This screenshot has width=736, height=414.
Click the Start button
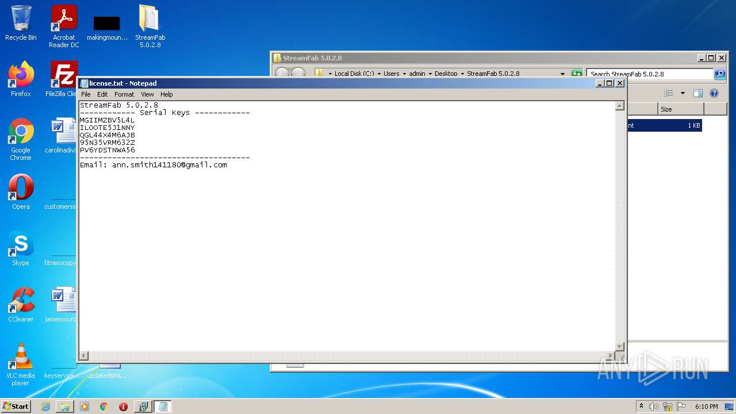16,407
